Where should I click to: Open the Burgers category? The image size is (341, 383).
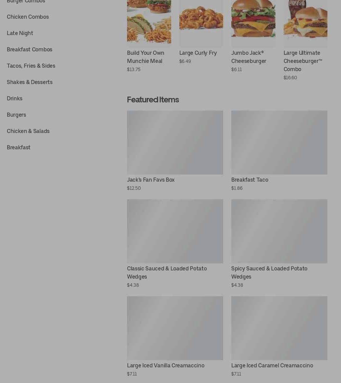[16, 115]
